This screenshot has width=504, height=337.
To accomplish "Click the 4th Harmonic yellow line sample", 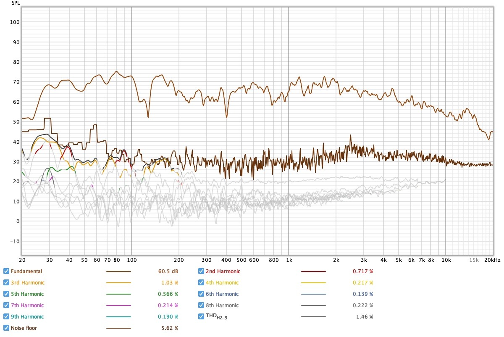I will [x=313, y=283].
